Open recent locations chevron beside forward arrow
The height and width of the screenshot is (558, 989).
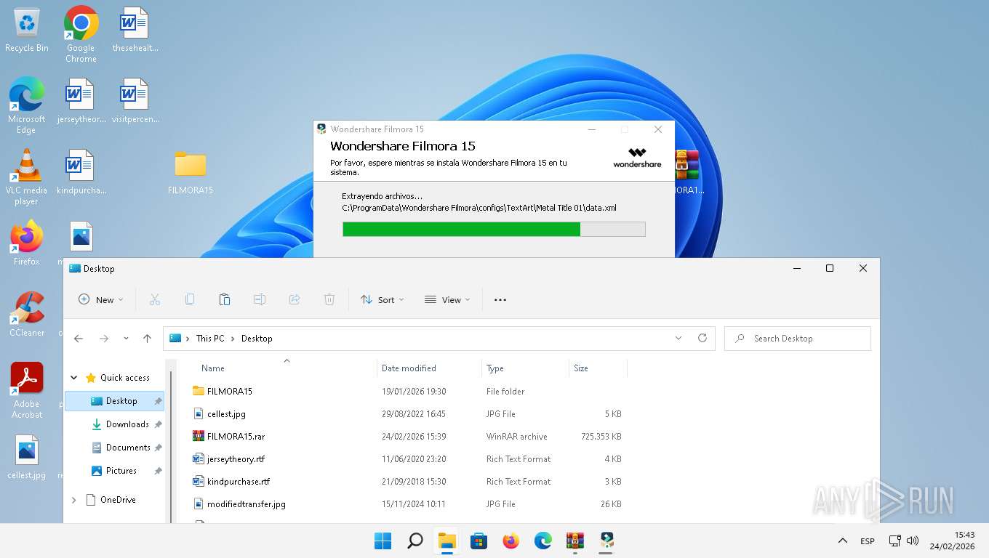point(126,339)
